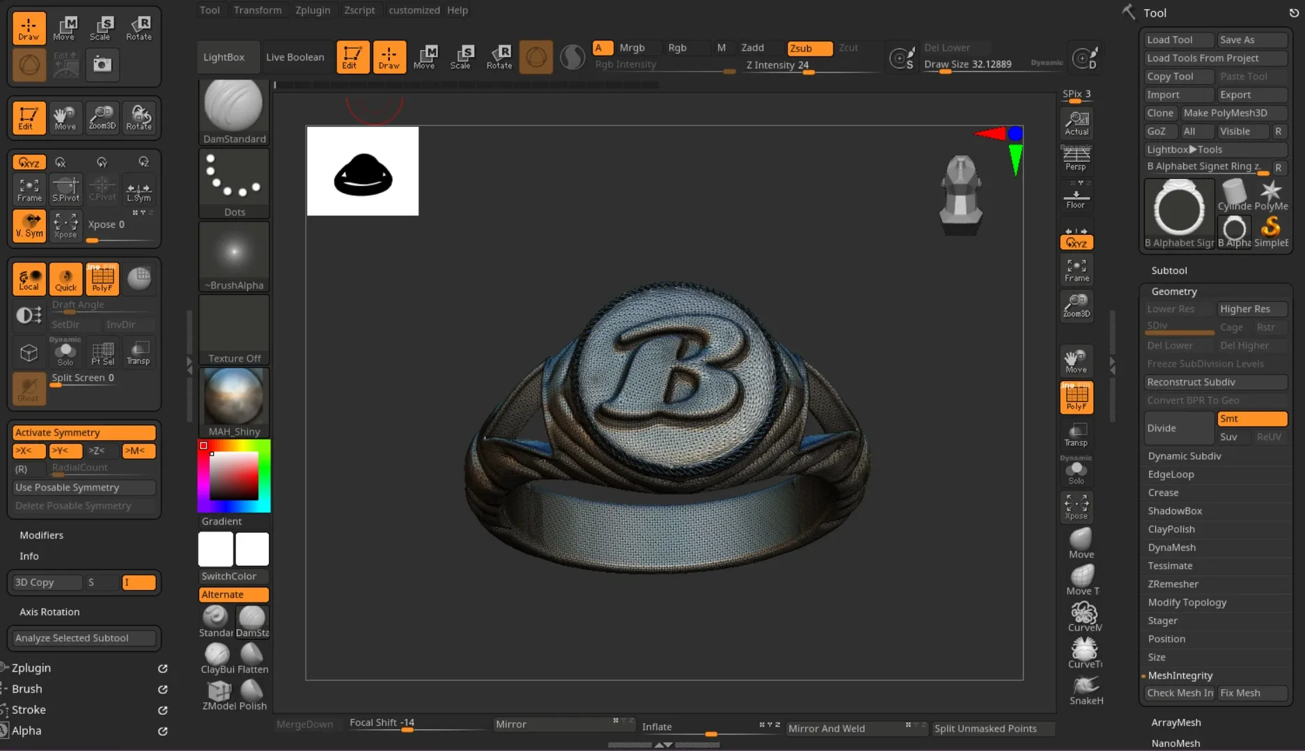Expand the Brush palette at bottom left
Viewport: 1305px width, 751px height.
26,688
